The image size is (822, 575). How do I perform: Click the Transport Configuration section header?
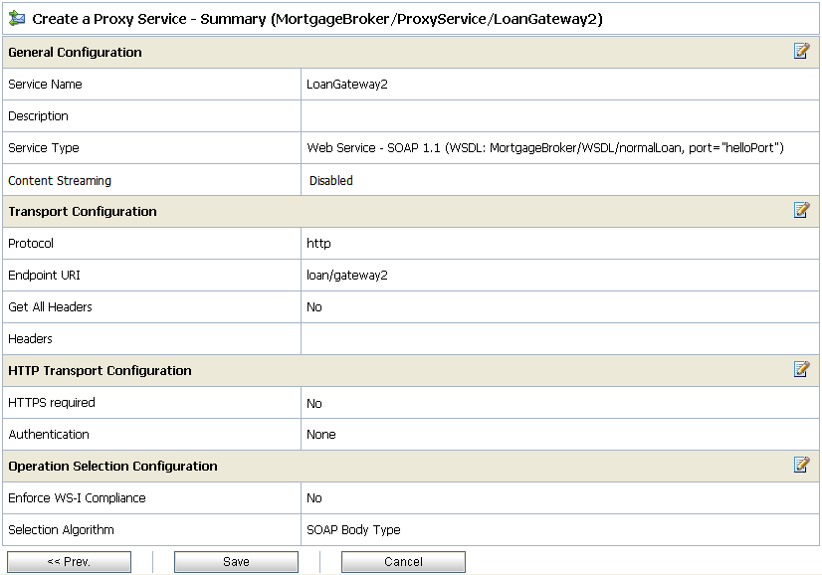(x=83, y=212)
